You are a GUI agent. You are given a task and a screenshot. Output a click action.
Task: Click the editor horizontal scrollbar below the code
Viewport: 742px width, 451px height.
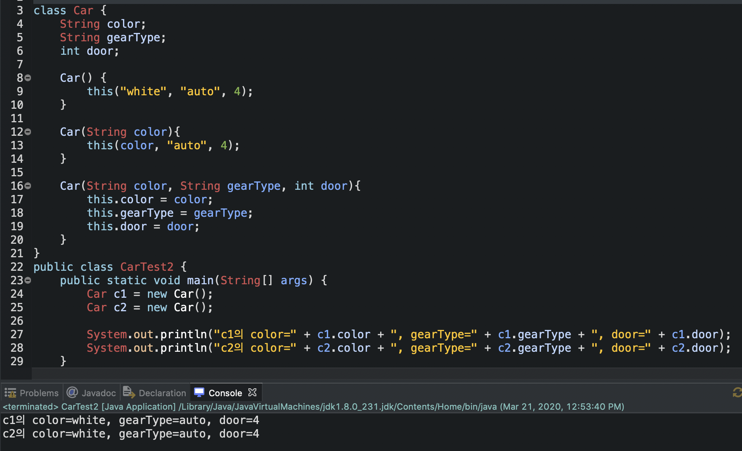pyautogui.click(x=387, y=374)
